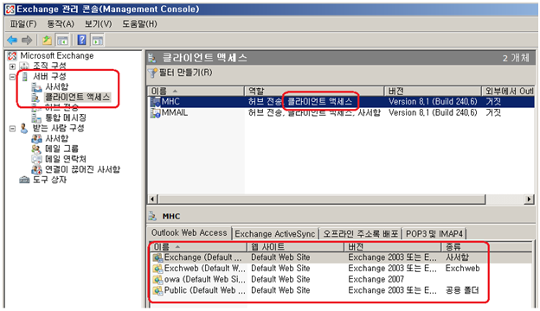Screen dimensions: 540x311
Task: Click the 연결이 끊어진 사서함 icon
Action: pos(36,169)
